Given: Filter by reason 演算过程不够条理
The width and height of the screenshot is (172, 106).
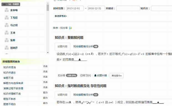Looking at the screenshot, I should [x=13, y=89].
